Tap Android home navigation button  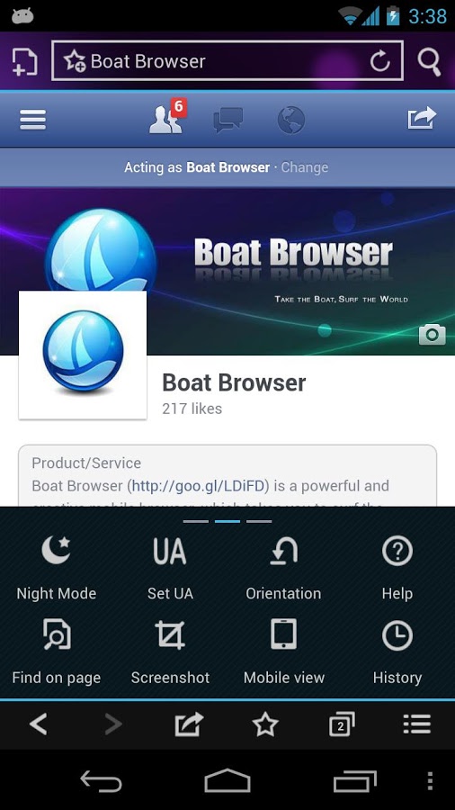pos(227,780)
